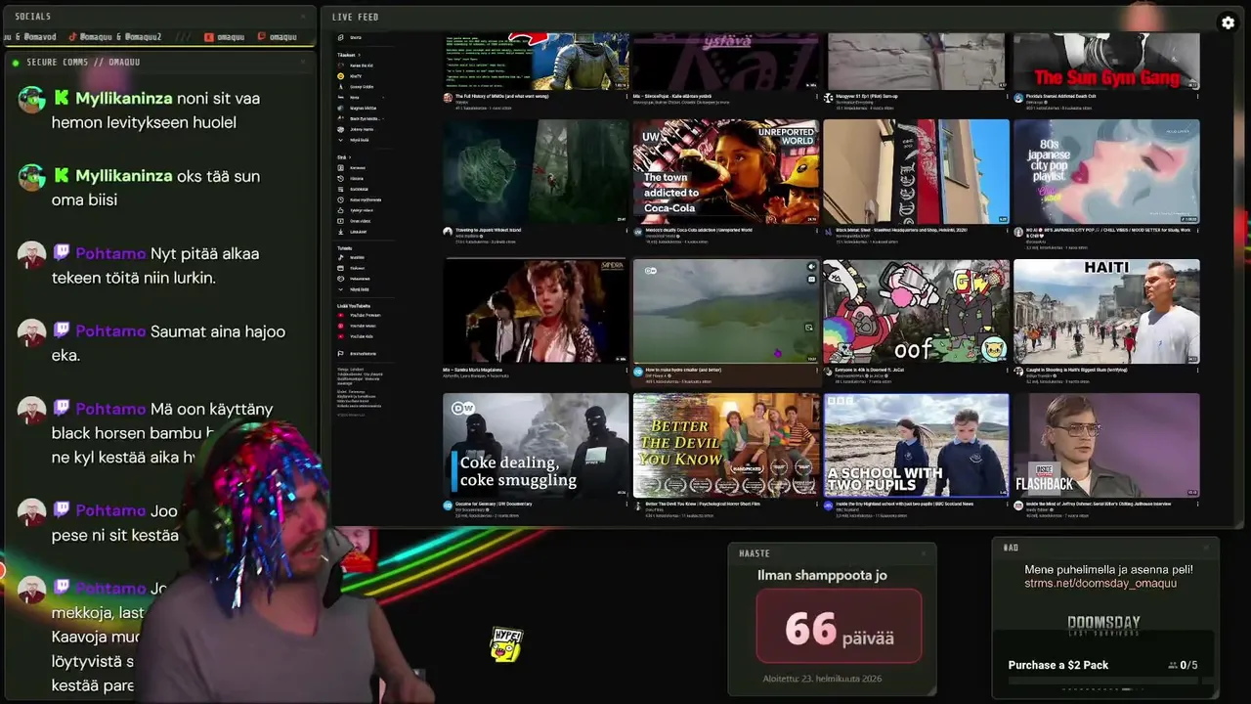Open channel avatar beside the hydro video
Screen dimensions: 1251x704
(x=638, y=372)
